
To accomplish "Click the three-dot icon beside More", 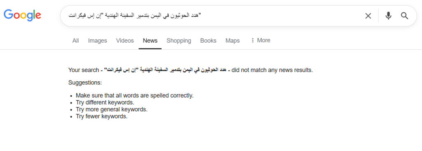I will [x=253, y=41].
